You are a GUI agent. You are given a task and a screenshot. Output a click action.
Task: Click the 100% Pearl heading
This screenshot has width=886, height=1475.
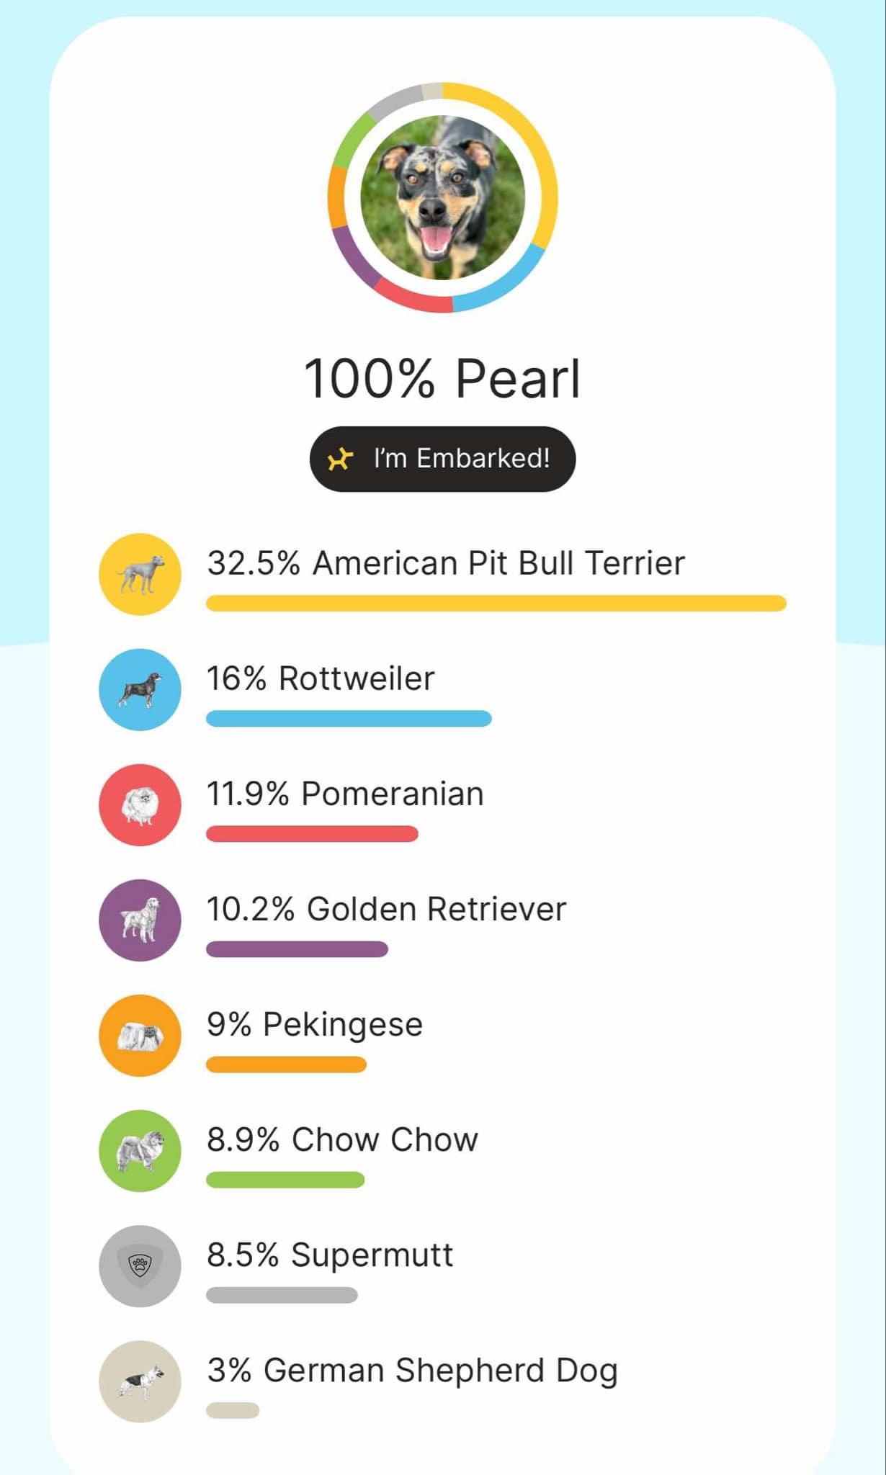tap(442, 379)
